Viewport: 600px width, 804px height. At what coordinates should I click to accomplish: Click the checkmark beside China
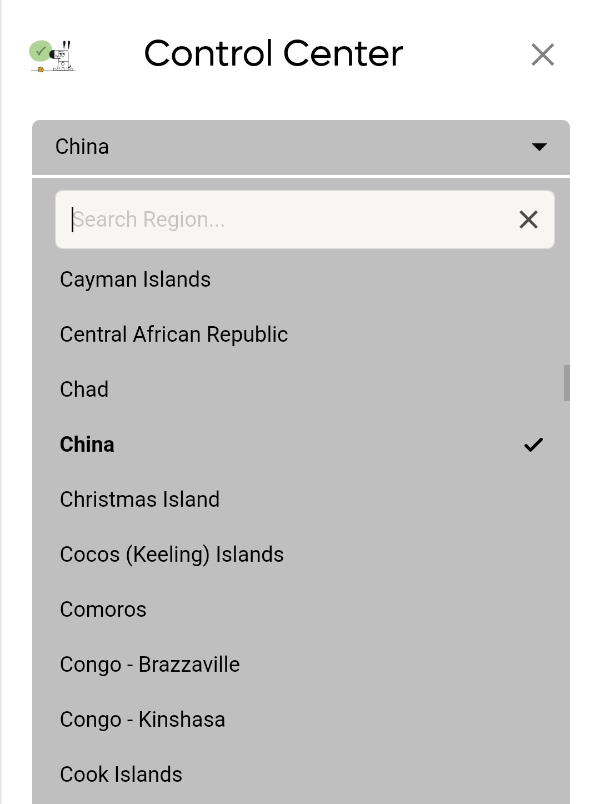(x=533, y=445)
